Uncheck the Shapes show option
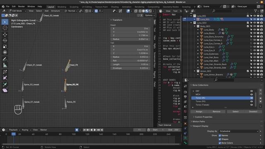 [x=220, y=139]
